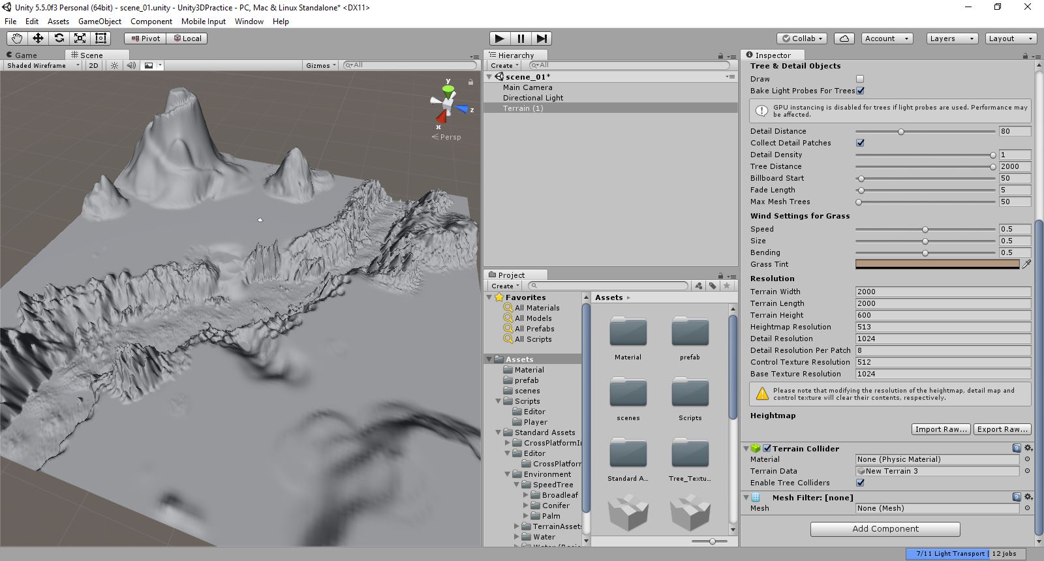
Task: Collapse the SpeedTree folder
Action: (x=517, y=485)
